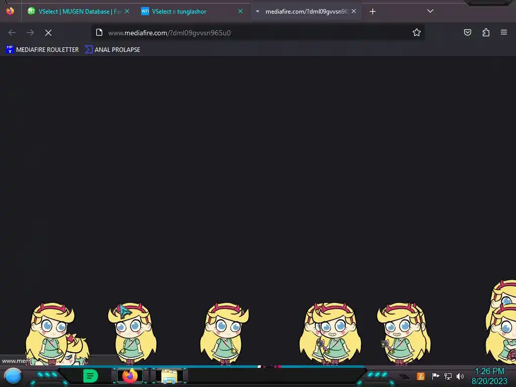516x387 pixels.
Task: Open the Start orb
Action: pyautogui.click(x=13, y=376)
